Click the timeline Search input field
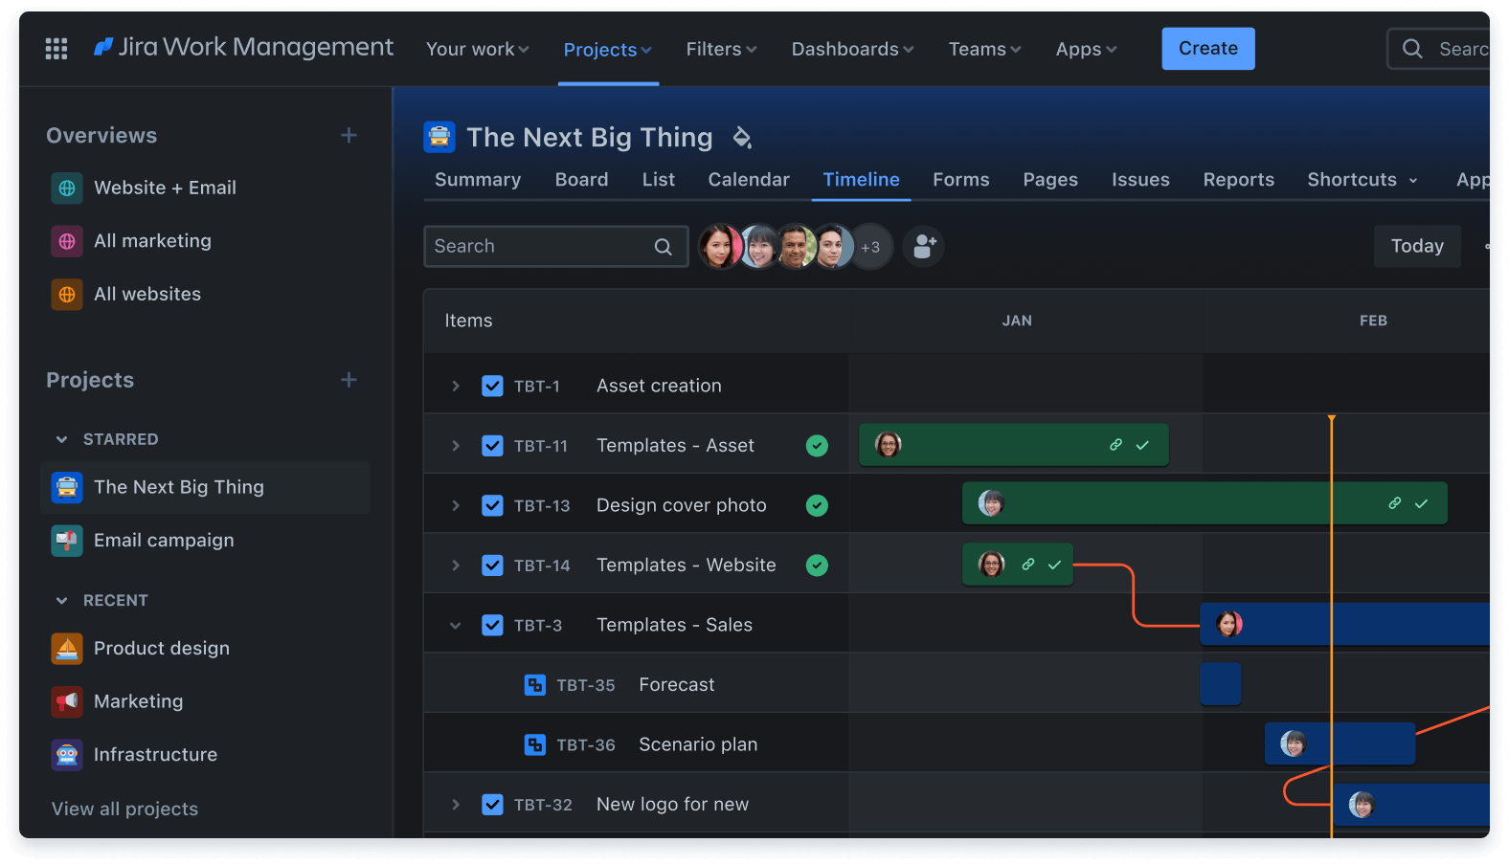This screenshot has height=865, width=1509. pos(556,247)
